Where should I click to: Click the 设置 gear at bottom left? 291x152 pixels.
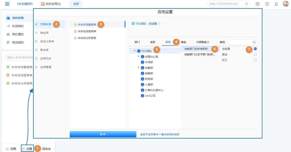[x=27, y=149]
